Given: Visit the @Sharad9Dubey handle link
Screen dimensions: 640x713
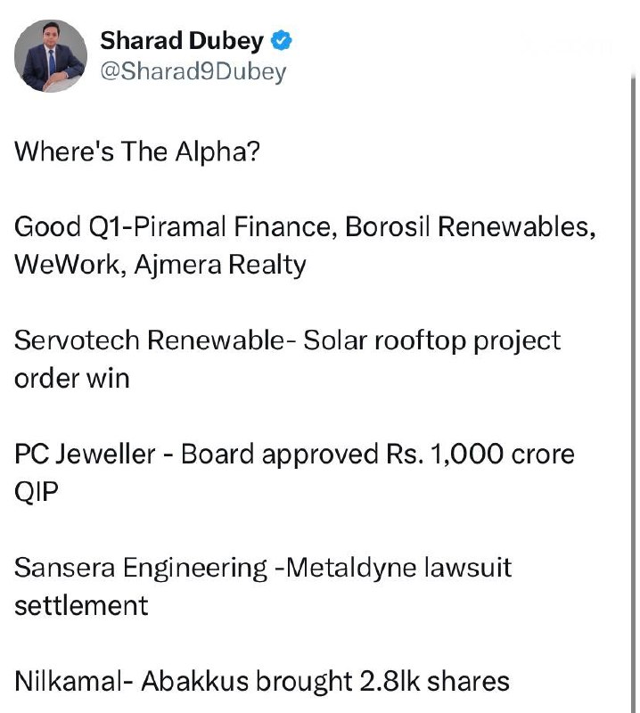Looking at the screenshot, I should (x=193, y=71).
